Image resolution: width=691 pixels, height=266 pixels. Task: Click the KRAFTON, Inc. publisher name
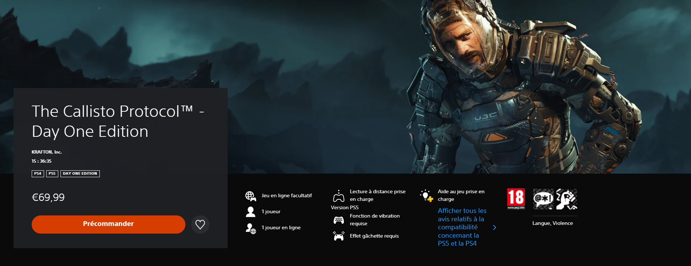pyautogui.click(x=47, y=152)
